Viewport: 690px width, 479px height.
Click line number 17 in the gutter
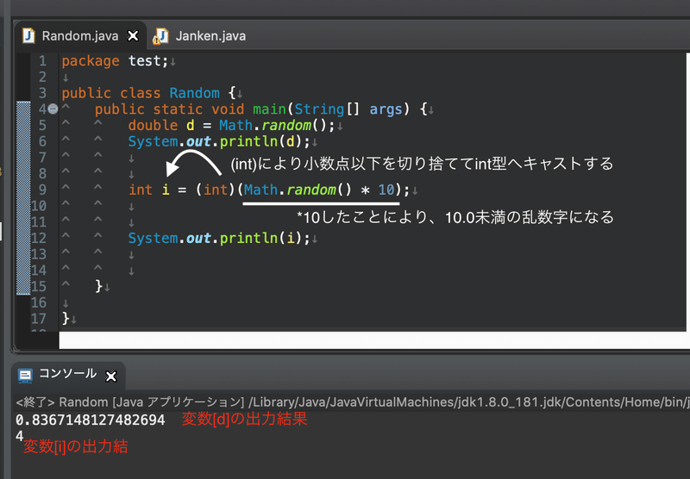(x=39, y=319)
